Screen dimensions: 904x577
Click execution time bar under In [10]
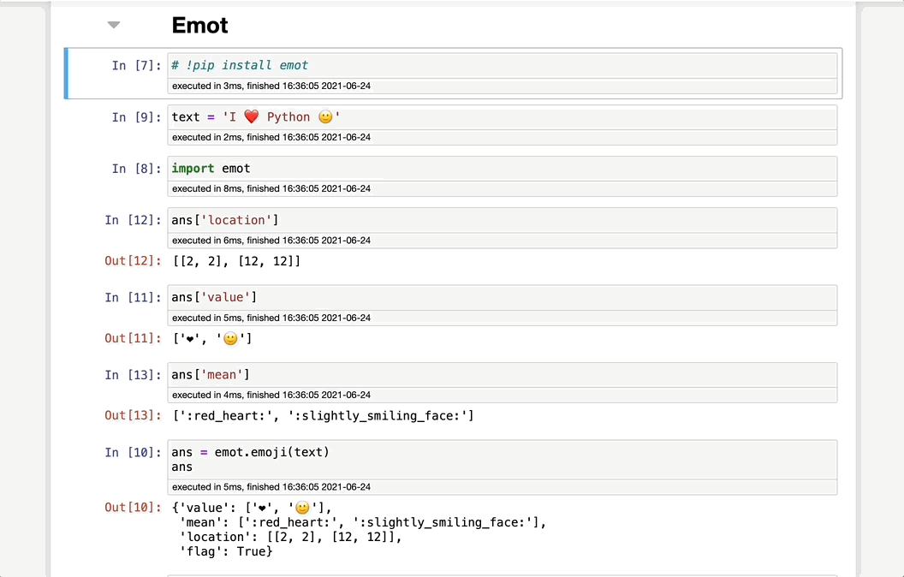pyautogui.click(x=502, y=487)
